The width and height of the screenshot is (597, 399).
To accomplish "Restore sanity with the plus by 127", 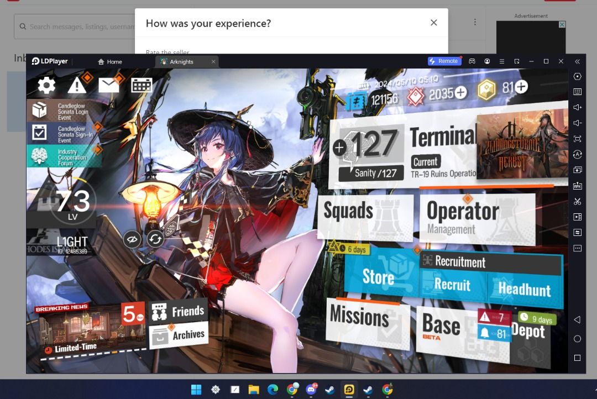I will pyautogui.click(x=339, y=148).
